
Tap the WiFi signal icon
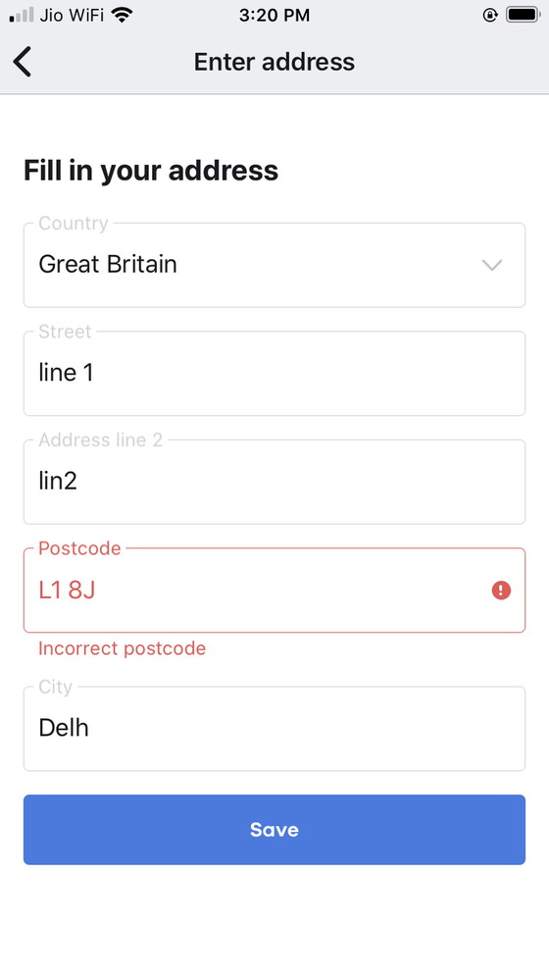click(x=123, y=15)
